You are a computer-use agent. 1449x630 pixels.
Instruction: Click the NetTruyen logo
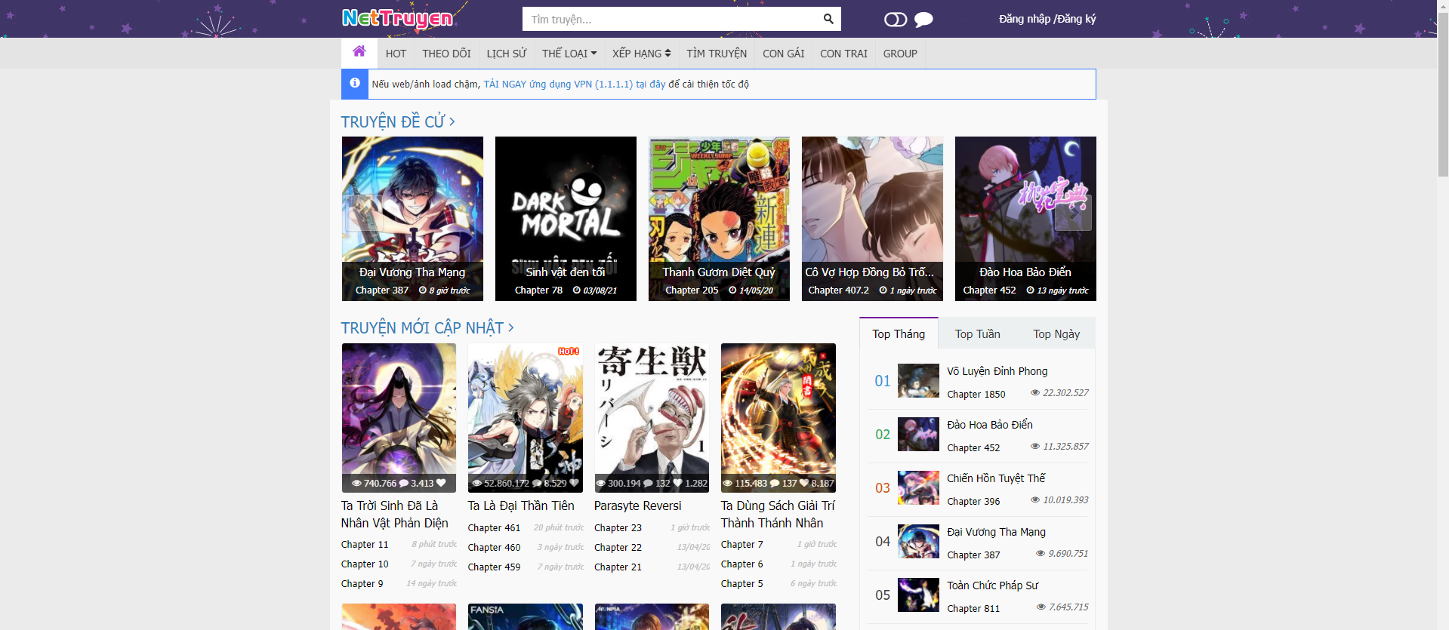point(397,18)
